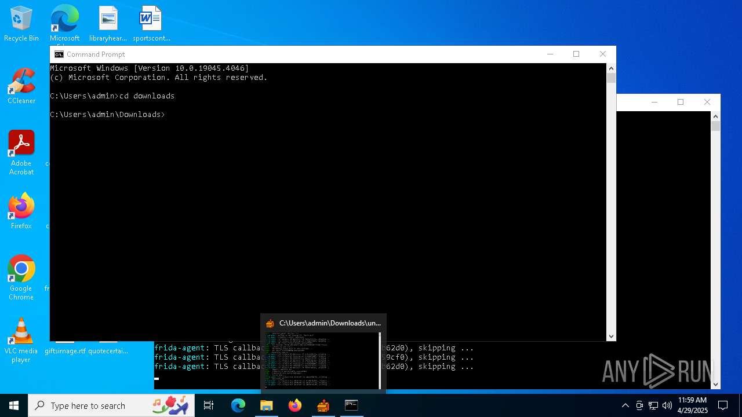This screenshot has height=417, width=742.
Task: Open Firefox desktop shortcut
Action: pos(21,211)
